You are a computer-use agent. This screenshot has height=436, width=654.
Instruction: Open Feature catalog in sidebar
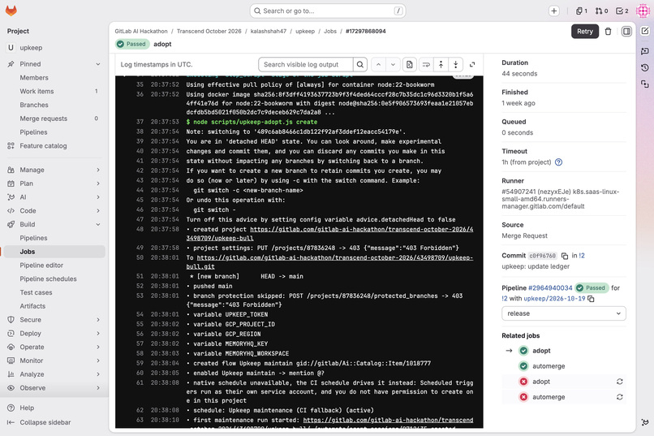54,146
